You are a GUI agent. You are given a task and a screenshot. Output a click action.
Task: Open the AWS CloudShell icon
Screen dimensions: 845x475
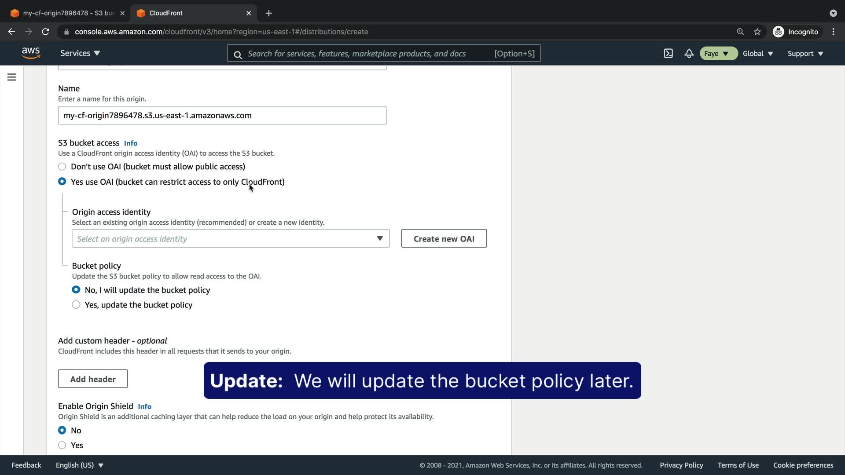668,54
